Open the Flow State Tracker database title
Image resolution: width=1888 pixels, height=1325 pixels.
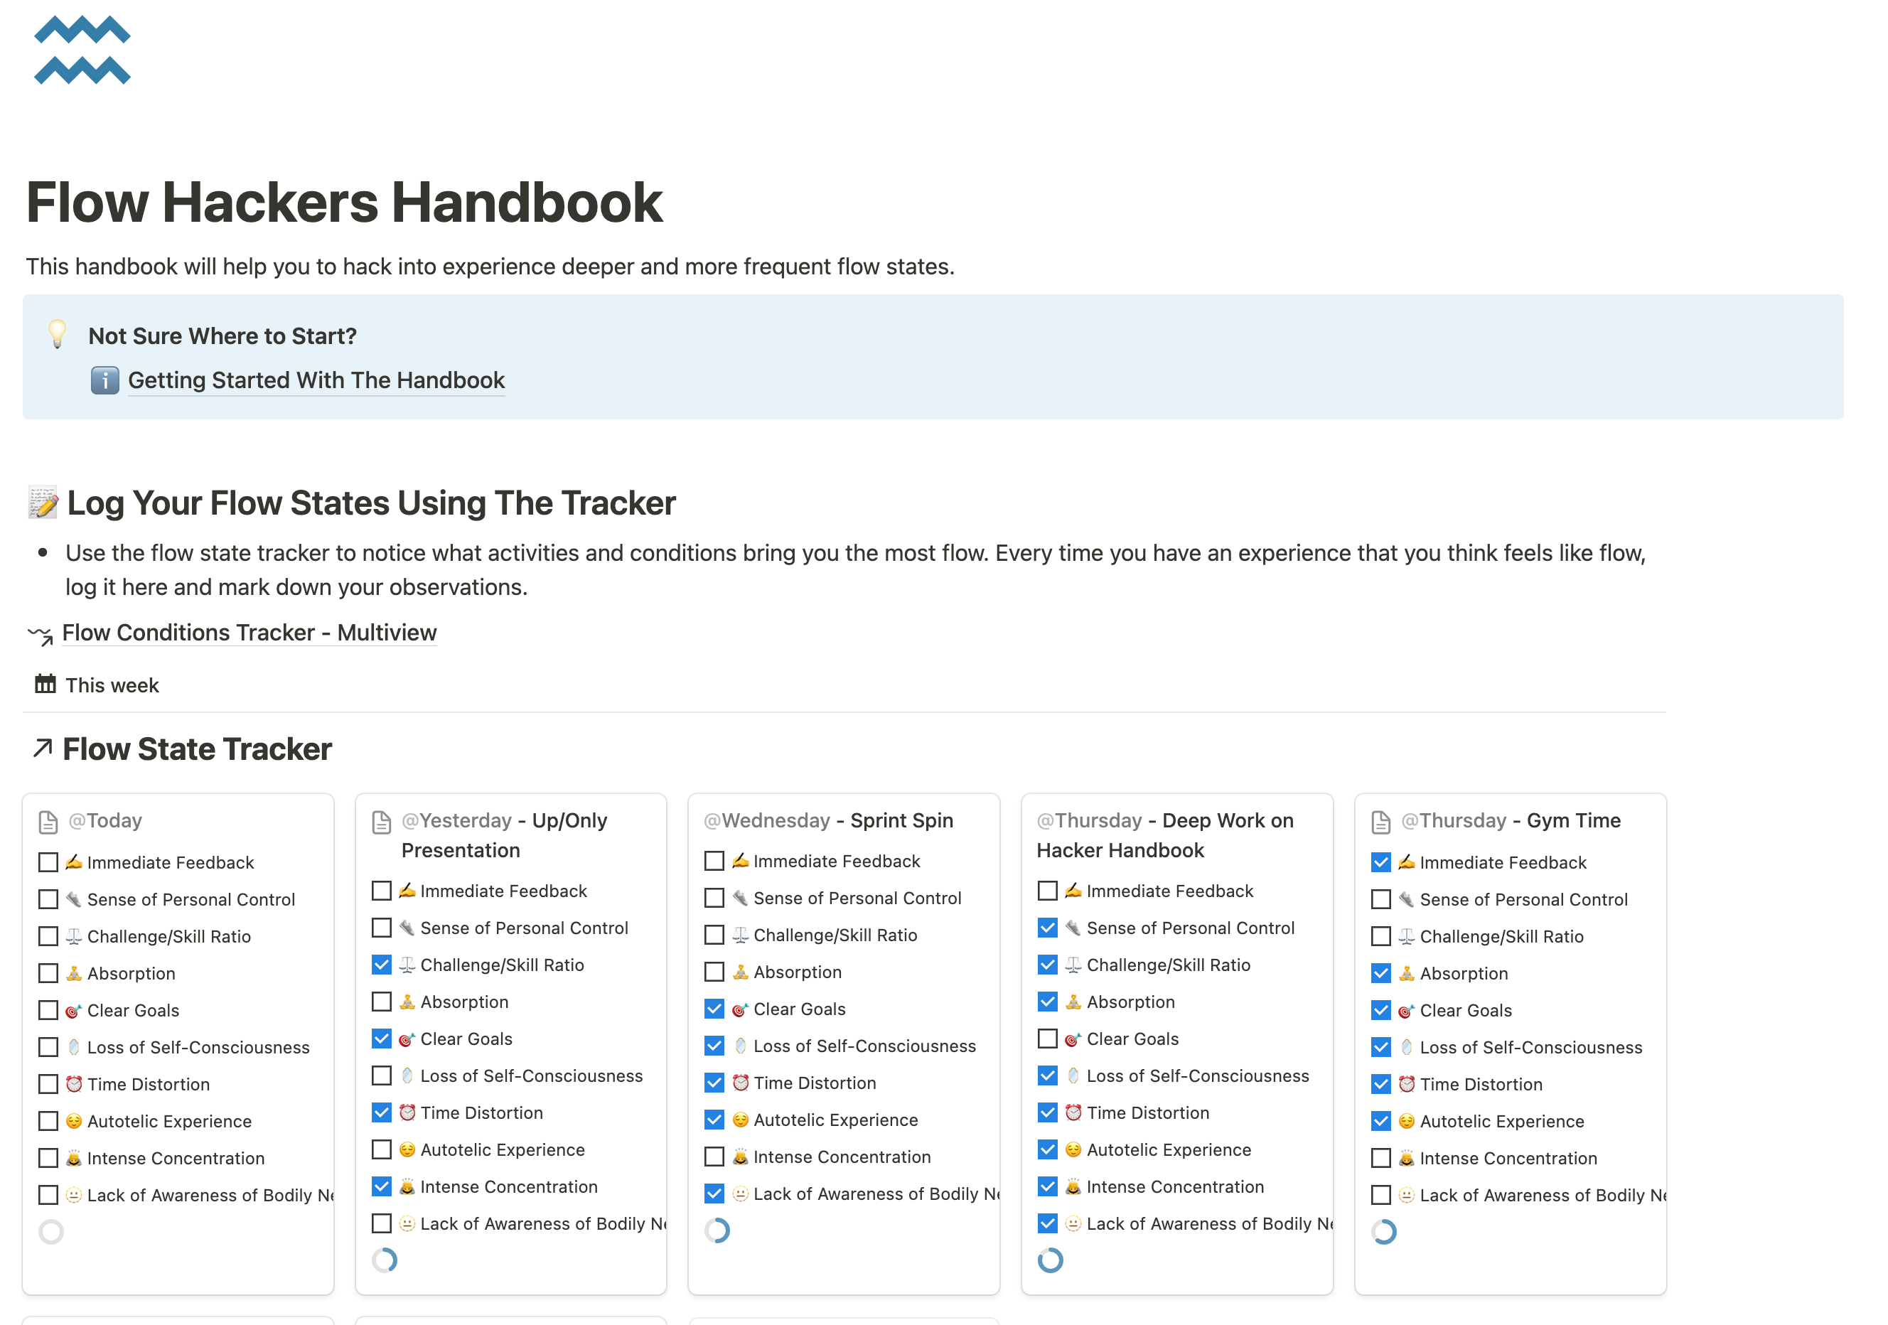(x=198, y=749)
